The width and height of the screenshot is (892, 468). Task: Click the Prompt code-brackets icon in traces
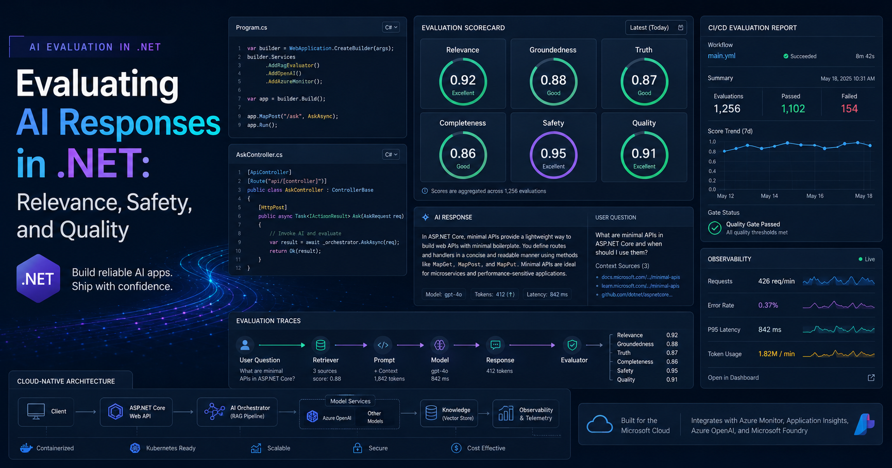coord(383,344)
